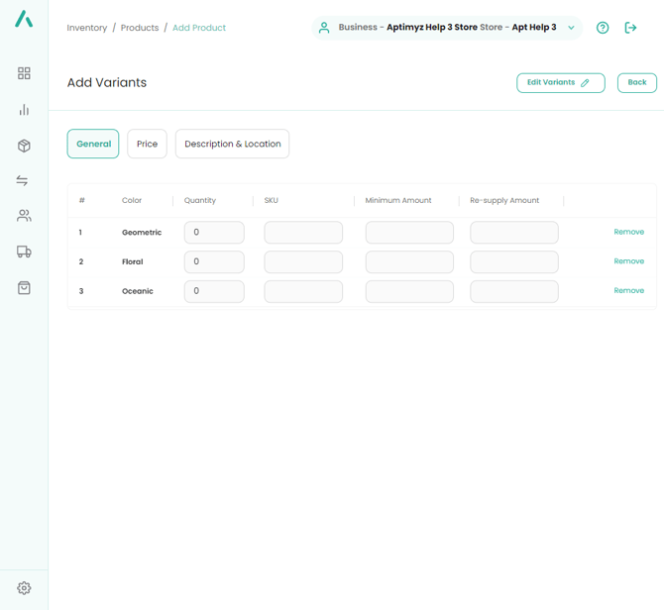The width and height of the screenshot is (664, 610).
Task: Click the logout icon in header
Action: (x=630, y=28)
